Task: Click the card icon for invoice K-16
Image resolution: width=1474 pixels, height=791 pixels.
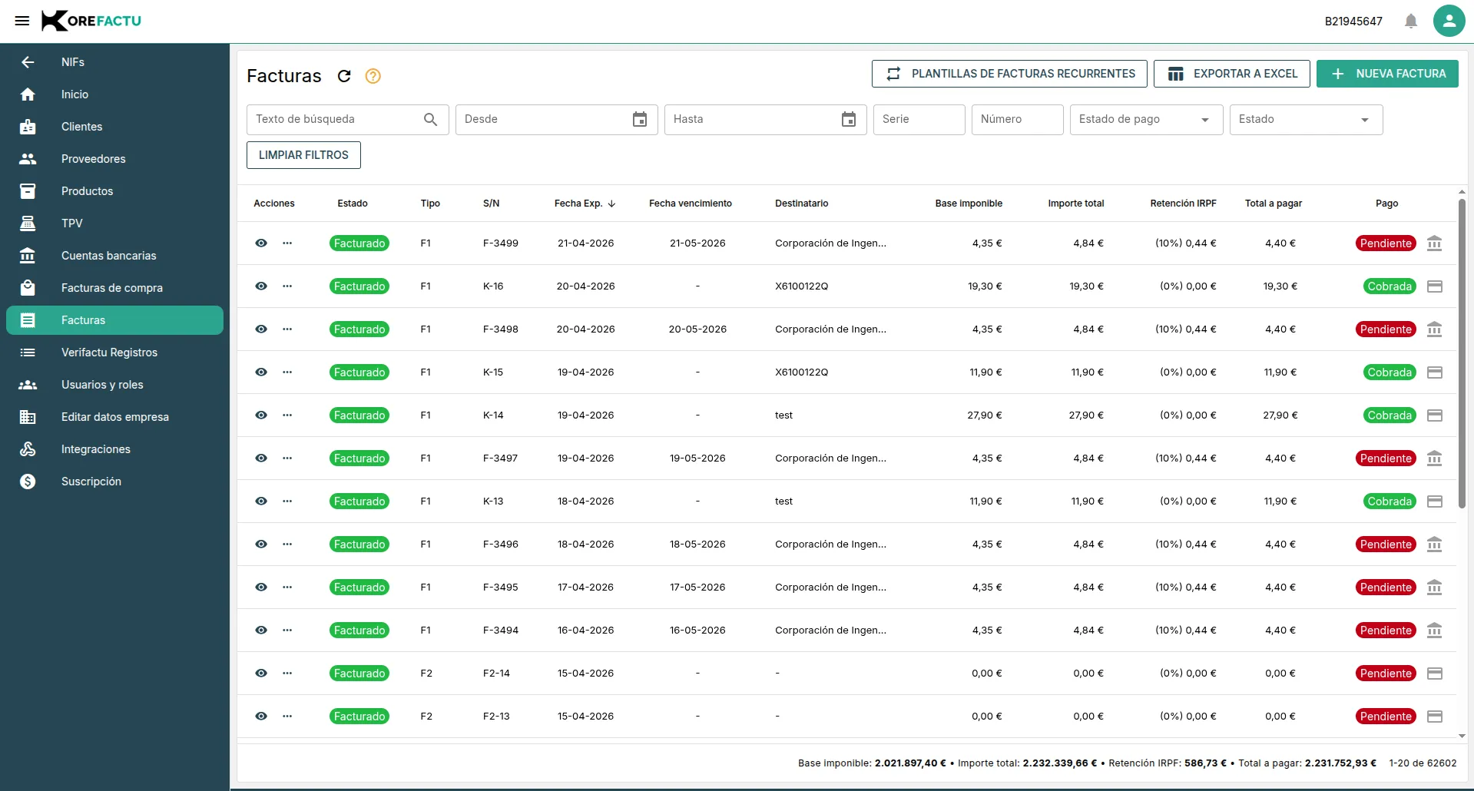Action: click(1434, 286)
